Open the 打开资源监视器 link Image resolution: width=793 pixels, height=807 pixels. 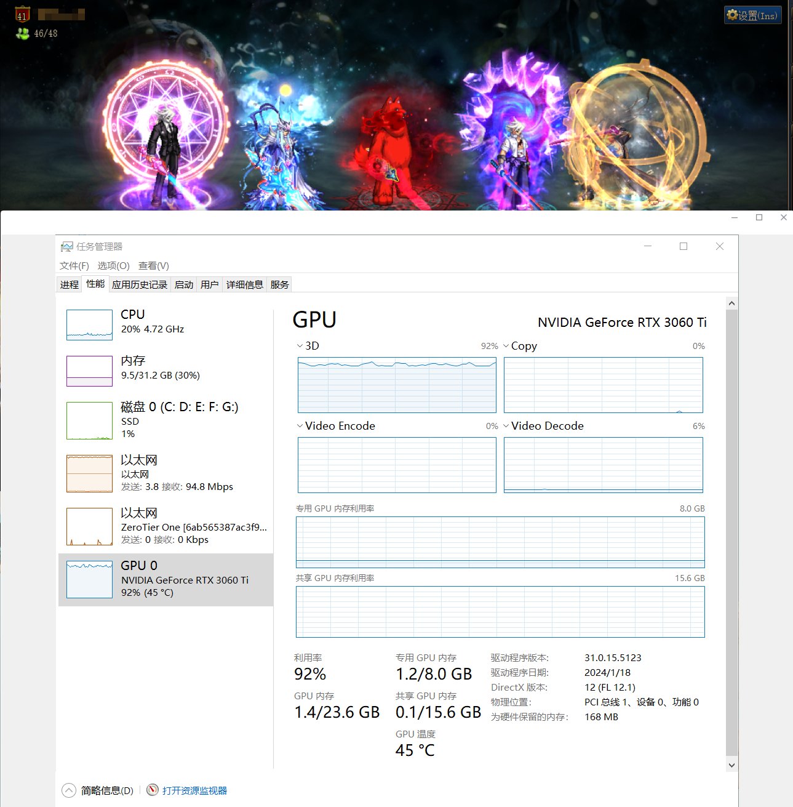pyautogui.click(x=194, y=790)
